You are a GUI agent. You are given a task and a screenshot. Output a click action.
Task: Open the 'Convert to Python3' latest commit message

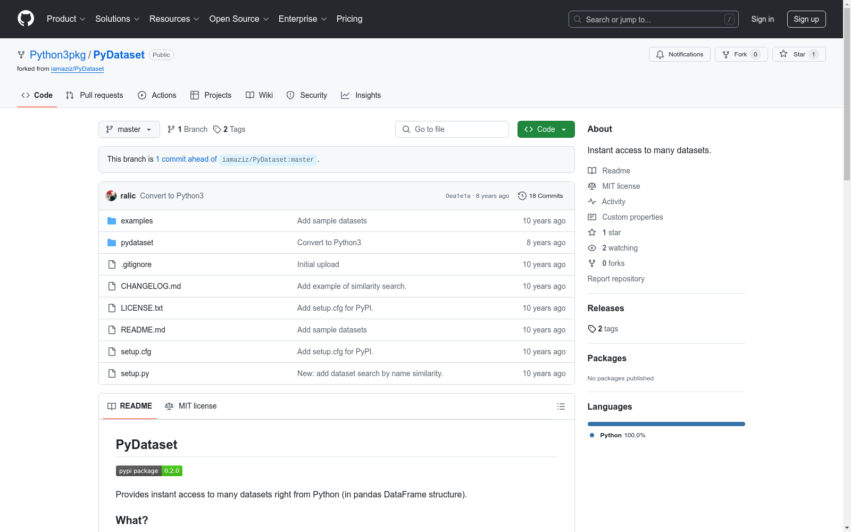coord(172,196)
